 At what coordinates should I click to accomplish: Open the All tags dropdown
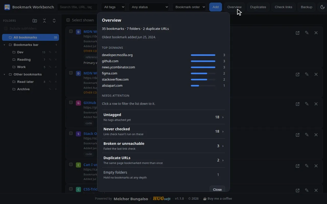tap(113, 7)
